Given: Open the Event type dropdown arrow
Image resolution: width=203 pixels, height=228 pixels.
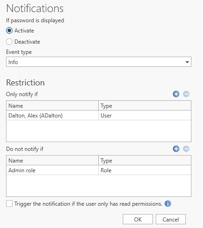Looking at the screenshot, I should (x=187, y=62).
